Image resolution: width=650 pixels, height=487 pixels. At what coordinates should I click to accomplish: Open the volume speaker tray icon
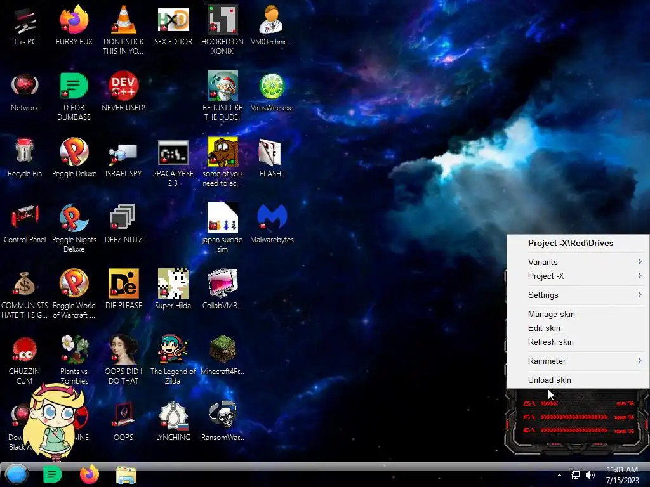click(590, 475)
